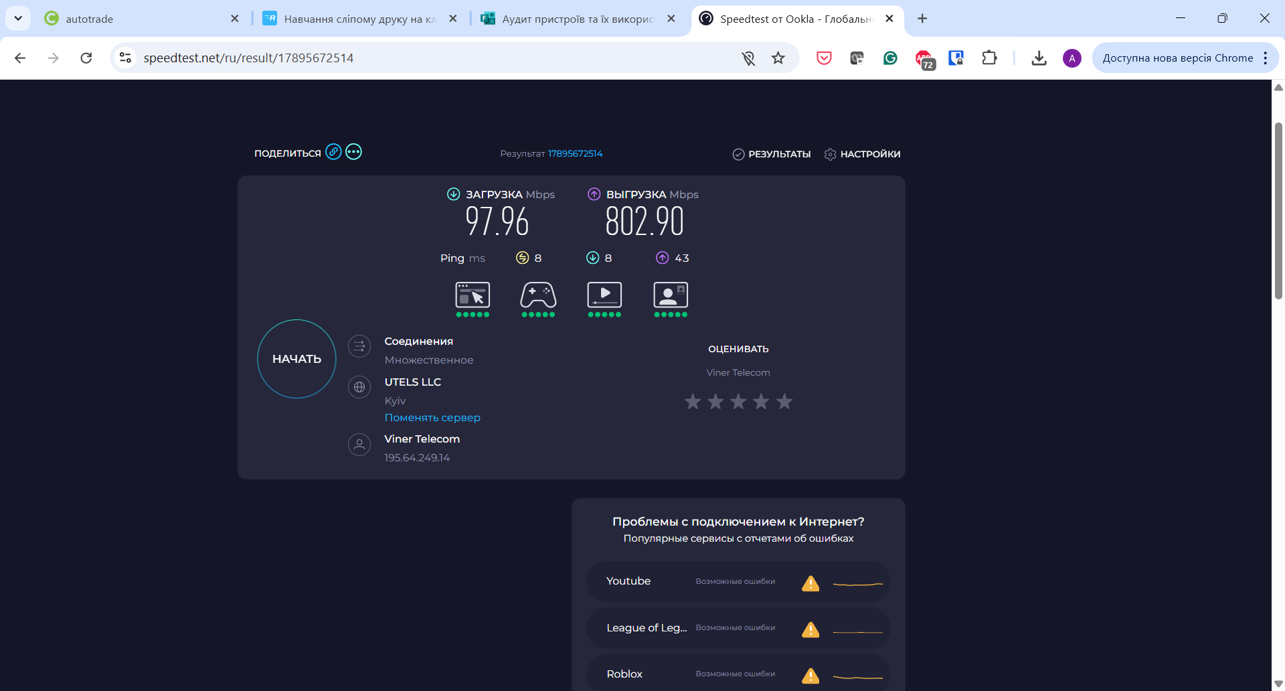This screenshot has height=691, width=1285.
Task: Click the Youtube warning triangle icon
Action: 810,583
